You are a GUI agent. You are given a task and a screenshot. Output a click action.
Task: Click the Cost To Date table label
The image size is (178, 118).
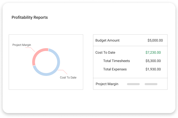click(105, 53)
